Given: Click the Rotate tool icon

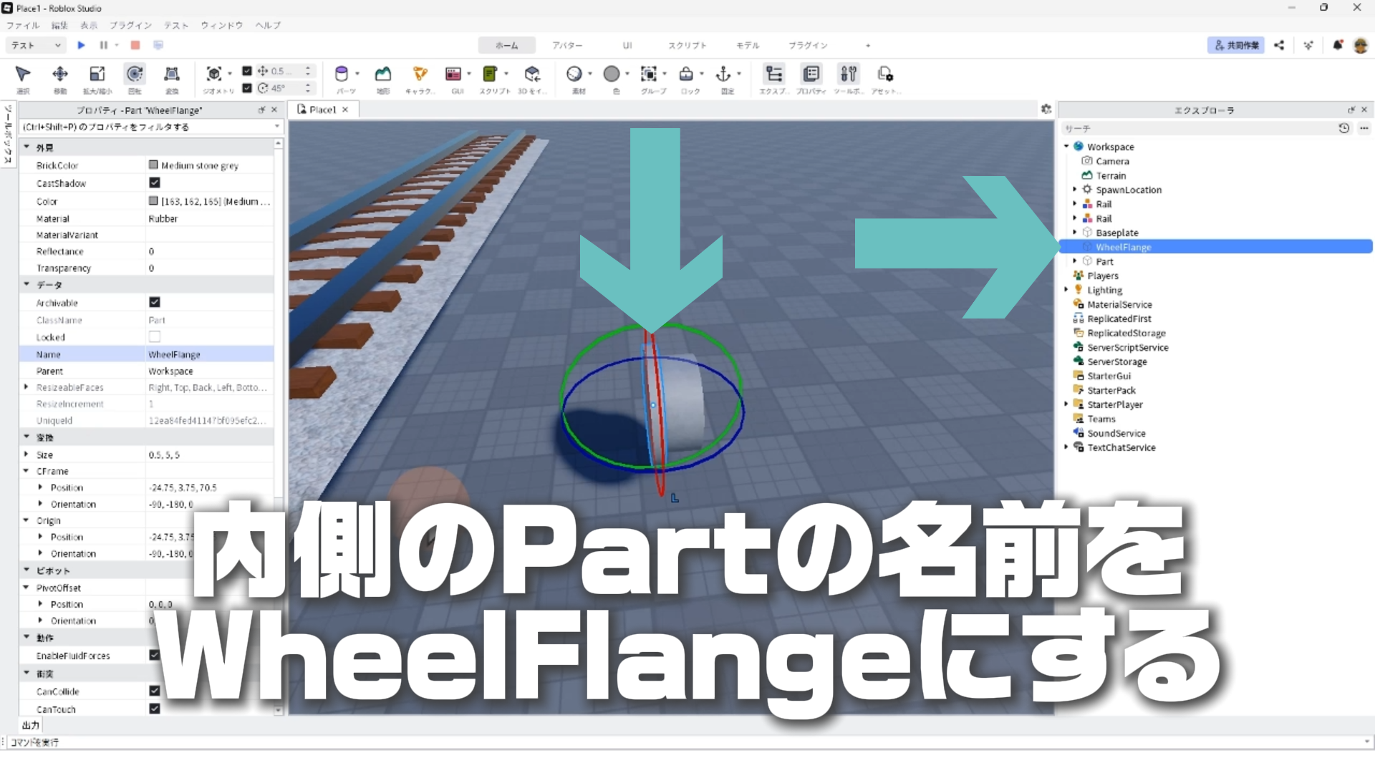Looking at the screenshot, I should point(135,74).
